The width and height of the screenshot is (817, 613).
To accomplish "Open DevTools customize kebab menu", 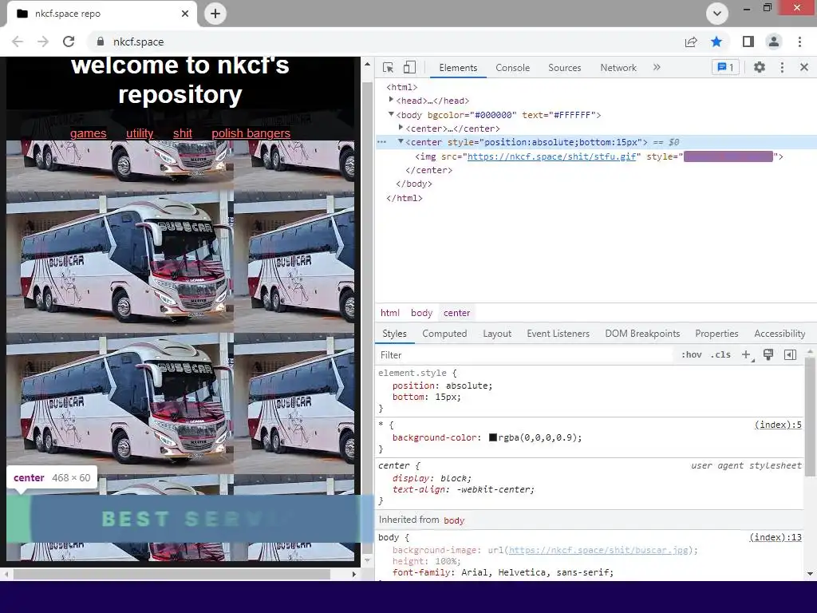I will pyautogui.click(x=782, y=67).
